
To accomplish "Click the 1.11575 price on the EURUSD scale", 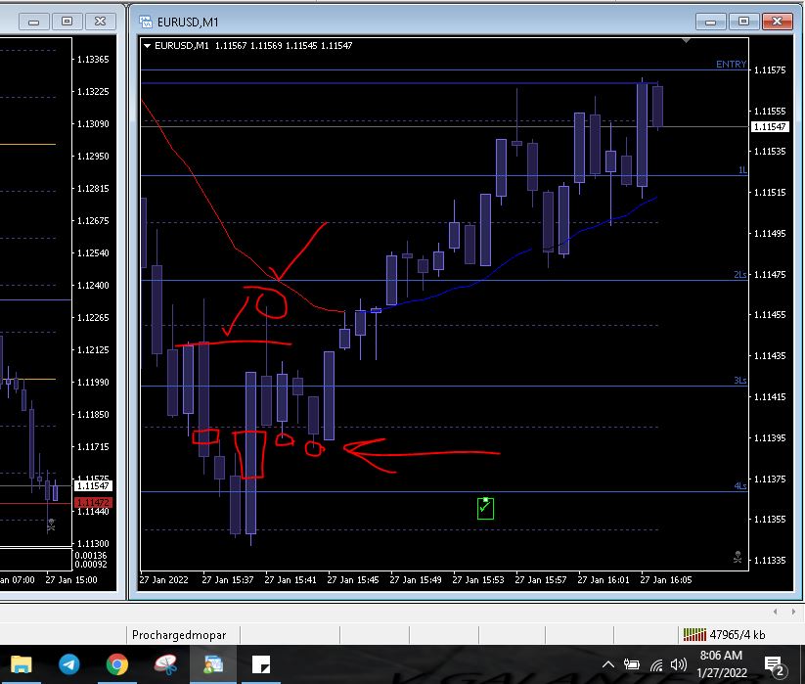I will tap(770, 70).
